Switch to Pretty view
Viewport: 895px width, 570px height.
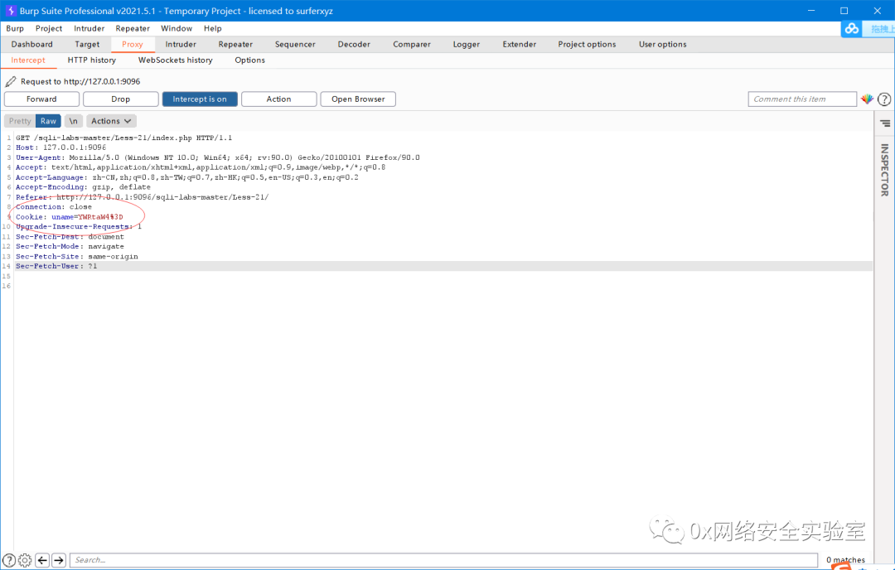[x=20, y=121]
